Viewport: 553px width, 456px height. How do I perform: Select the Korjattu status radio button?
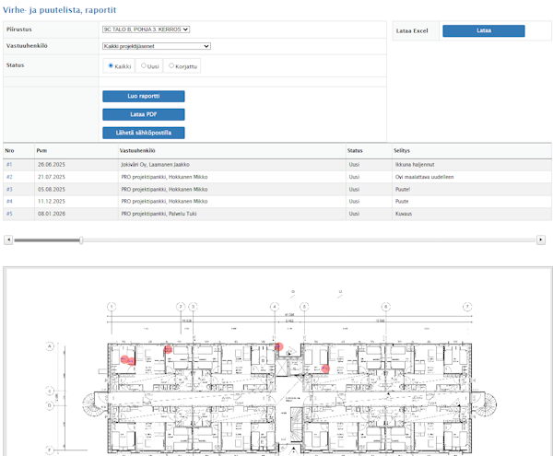point(170,65)
